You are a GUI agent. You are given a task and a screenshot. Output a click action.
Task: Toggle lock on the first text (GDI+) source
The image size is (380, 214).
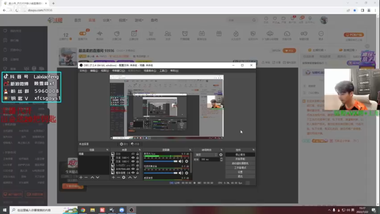[x=137, y=158]
